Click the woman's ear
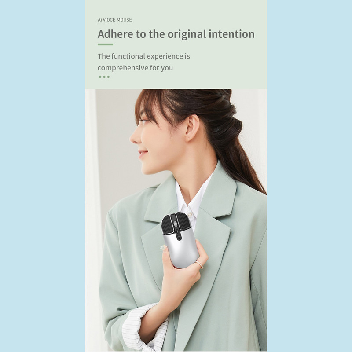Screen dimensions: 352x352 [192, 128]
